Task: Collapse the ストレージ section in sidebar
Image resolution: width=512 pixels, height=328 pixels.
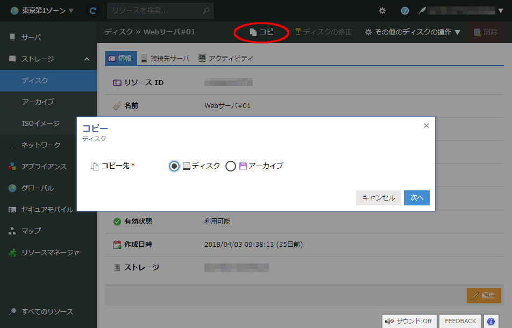Action: pos(87,59)
